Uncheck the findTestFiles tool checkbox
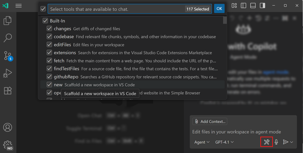303x153 pixels. coord(49,68)
